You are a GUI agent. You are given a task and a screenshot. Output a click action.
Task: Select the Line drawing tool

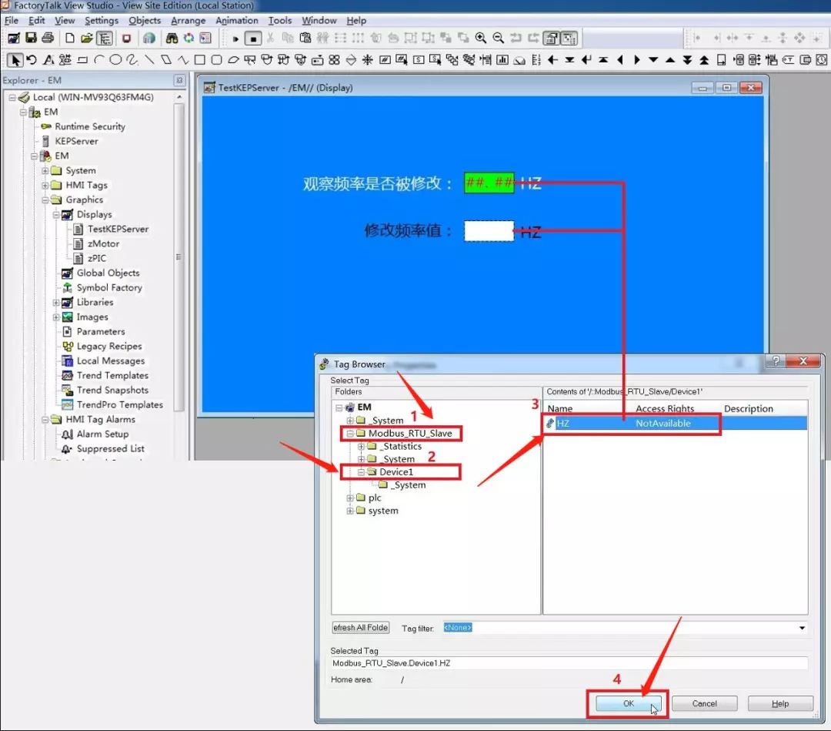[149, 60]
